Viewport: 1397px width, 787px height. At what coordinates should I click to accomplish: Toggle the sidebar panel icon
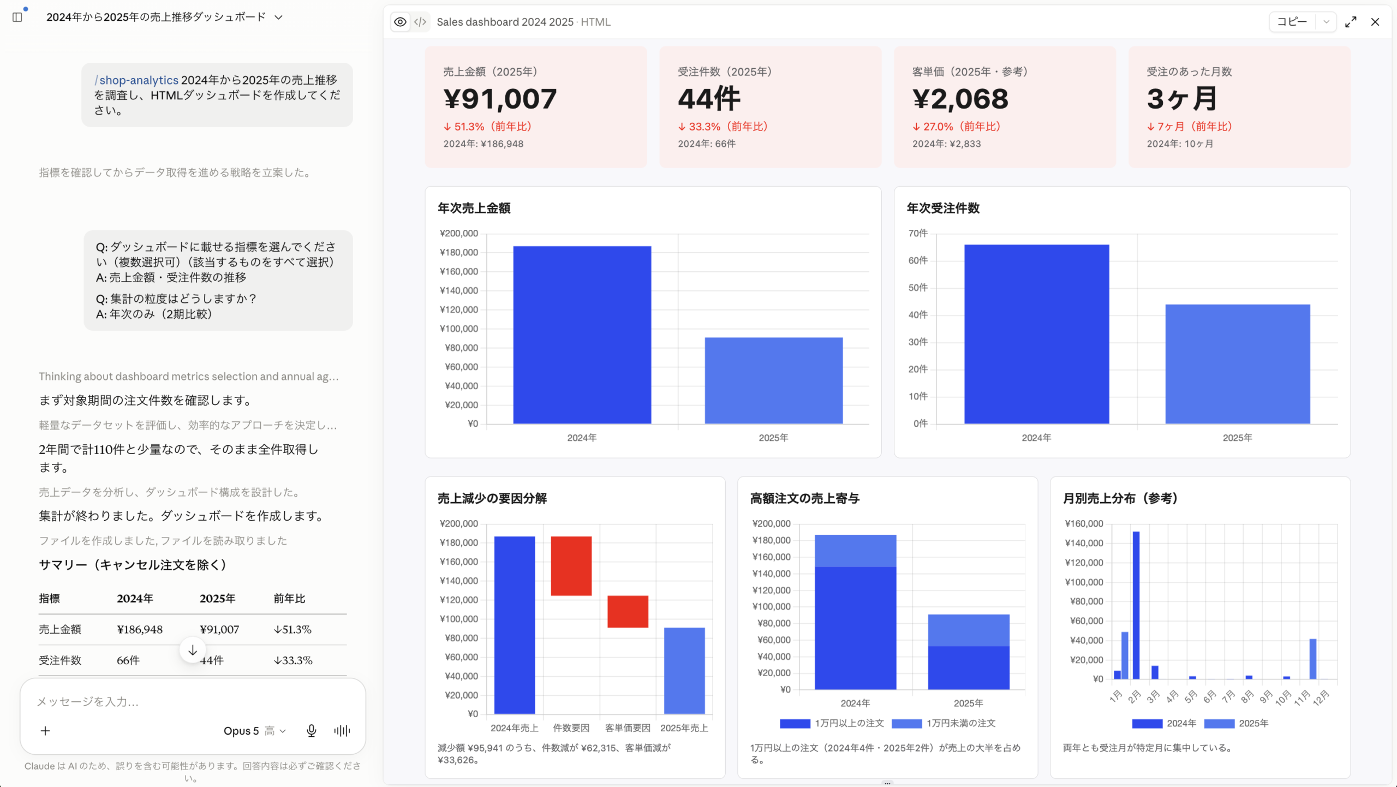tap(17, 17)
